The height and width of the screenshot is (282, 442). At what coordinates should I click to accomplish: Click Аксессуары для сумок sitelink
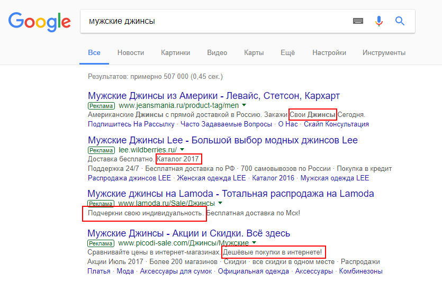pos(176,271)
